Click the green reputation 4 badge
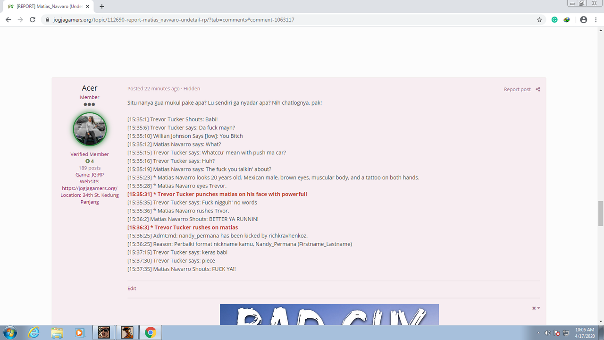Image resolution: width=604 pixels, height=340 pixels. point(90,161)
